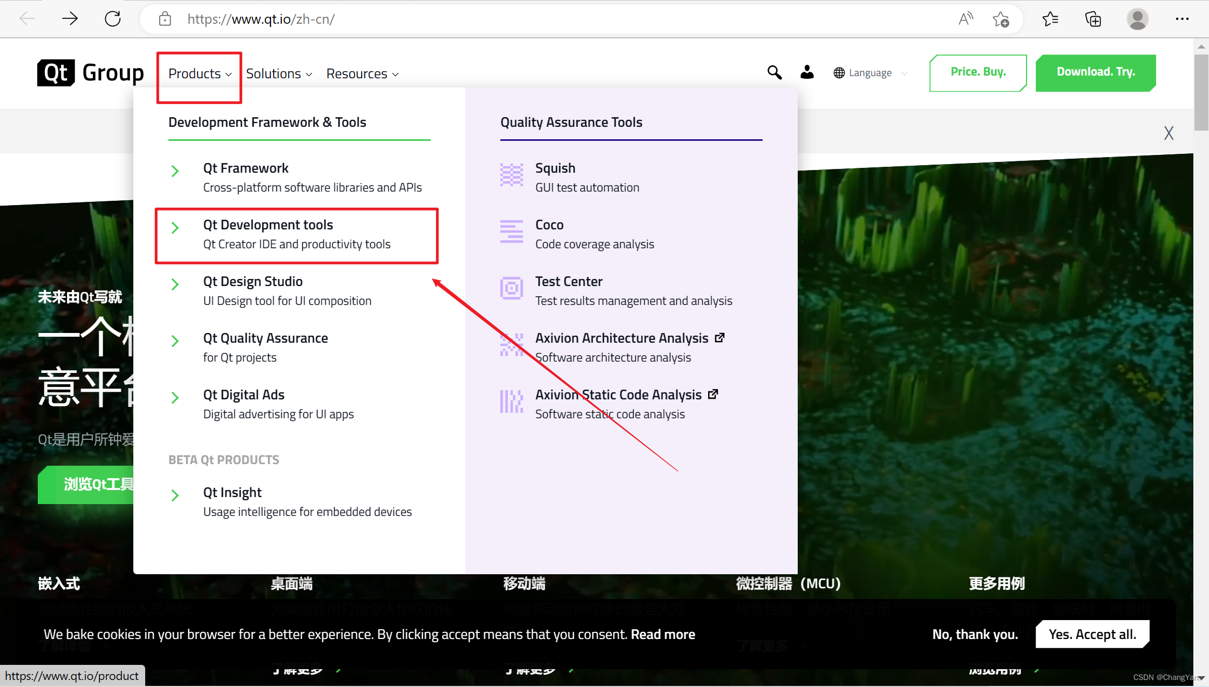Accept all cookies button
1209x687 pixels.
1092,634
